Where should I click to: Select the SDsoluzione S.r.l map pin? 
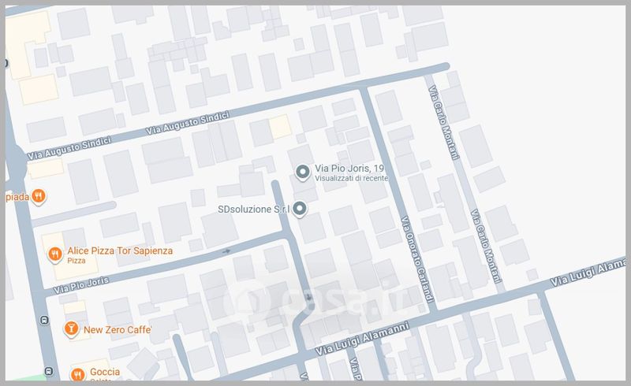[x=299, y=209]
